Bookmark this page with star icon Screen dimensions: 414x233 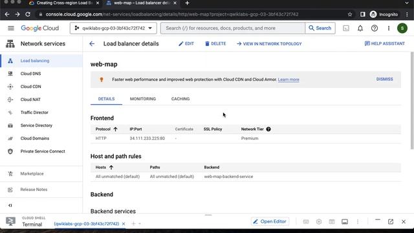[x=350, y=14]
